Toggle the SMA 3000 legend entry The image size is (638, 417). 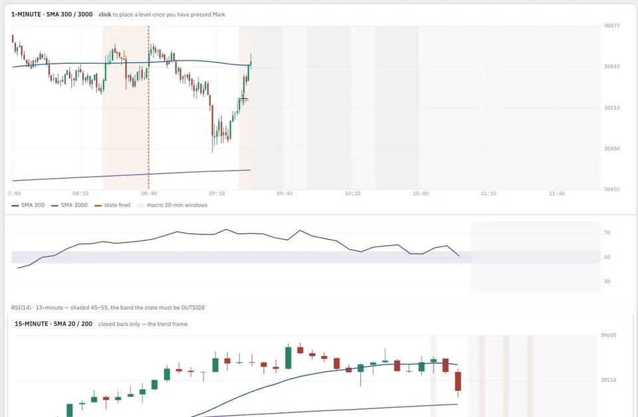click(69, 205)
